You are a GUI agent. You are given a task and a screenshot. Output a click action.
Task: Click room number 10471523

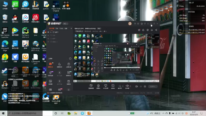[95, 31]
